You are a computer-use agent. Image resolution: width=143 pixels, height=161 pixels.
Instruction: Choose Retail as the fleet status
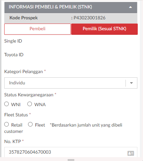(7, 124)
